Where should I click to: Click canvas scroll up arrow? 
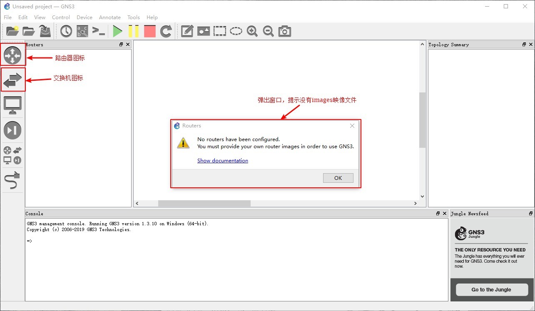coord(422,44)
